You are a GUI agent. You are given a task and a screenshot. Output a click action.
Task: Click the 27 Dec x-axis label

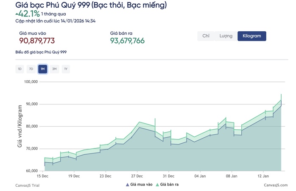pyautogui.click(x=137, y=176)
